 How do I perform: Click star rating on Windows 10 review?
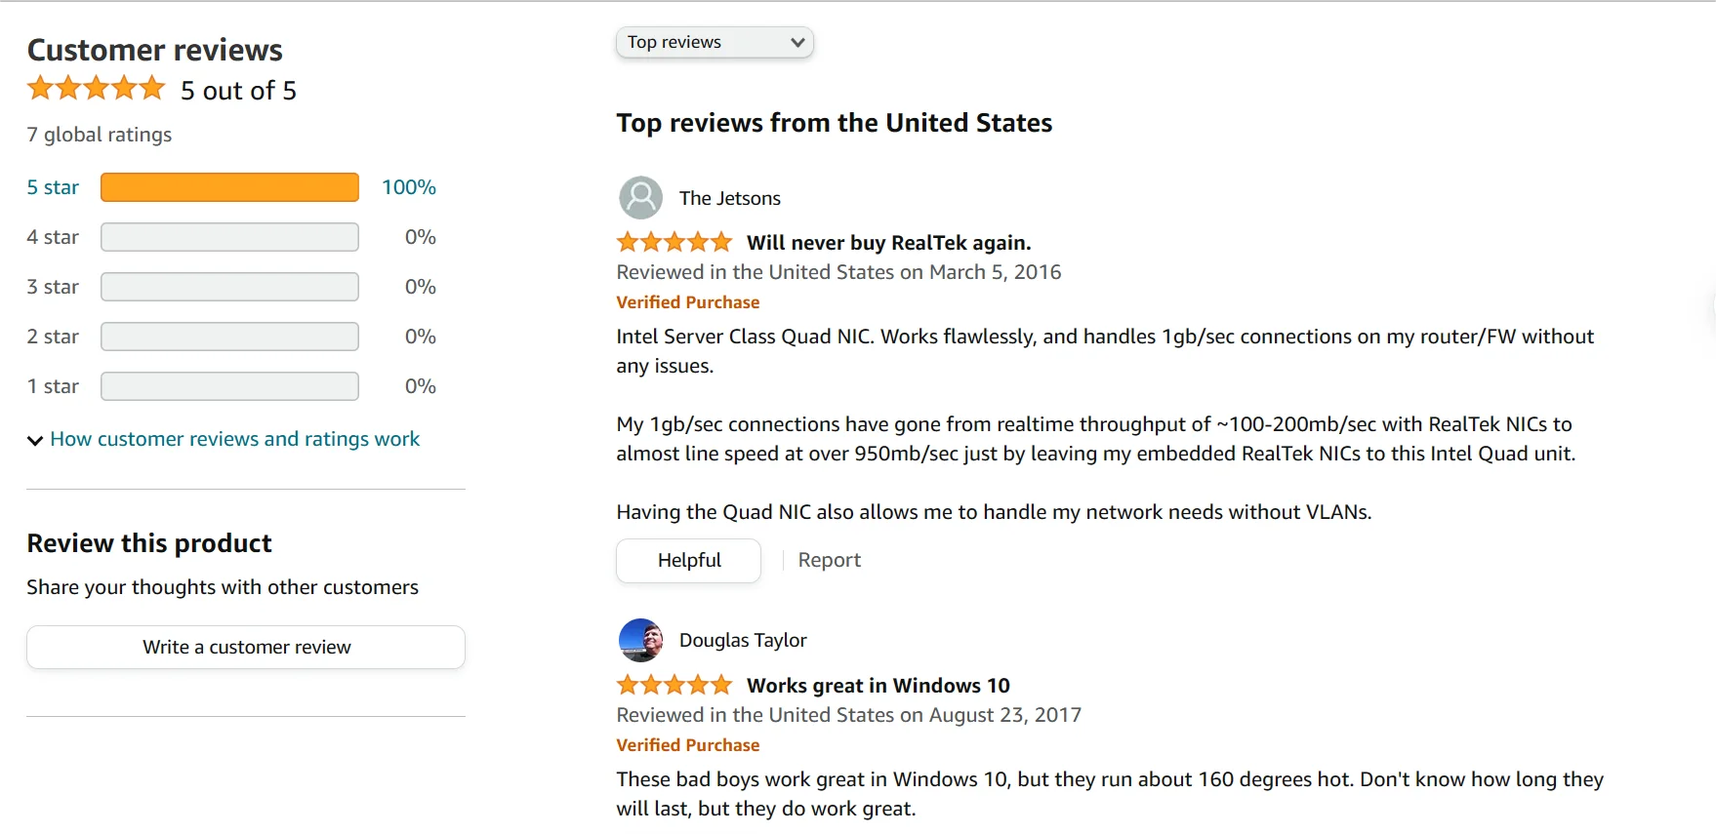click(x=674, y=685)
